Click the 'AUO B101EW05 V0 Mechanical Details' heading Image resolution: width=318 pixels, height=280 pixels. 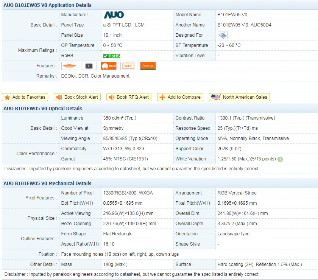47,183
